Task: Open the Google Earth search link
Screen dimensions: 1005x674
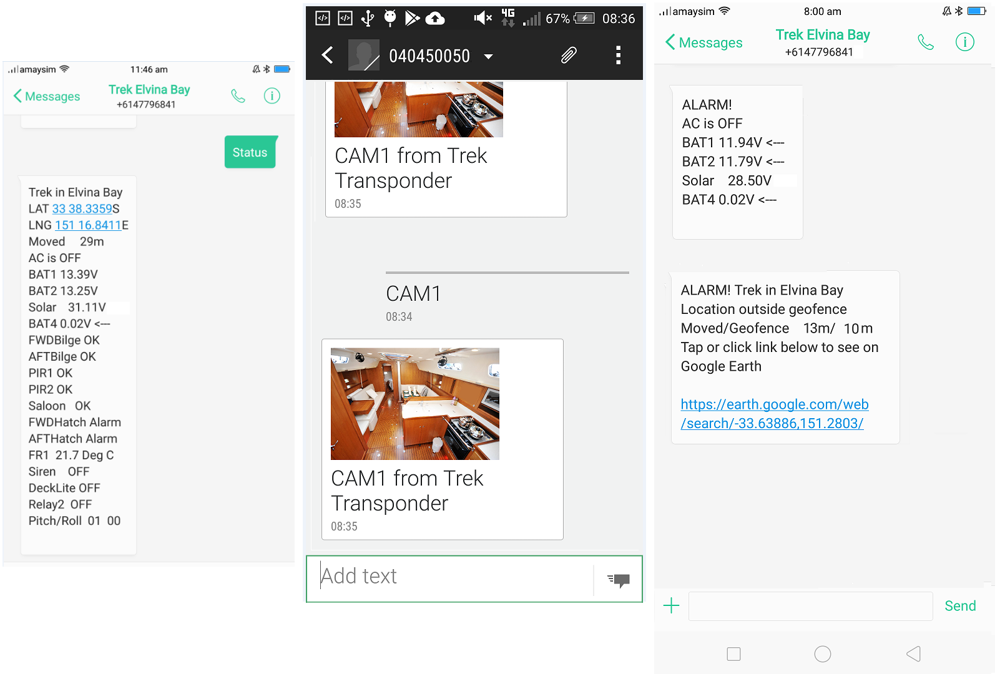Action: click(x=775, y=414)
